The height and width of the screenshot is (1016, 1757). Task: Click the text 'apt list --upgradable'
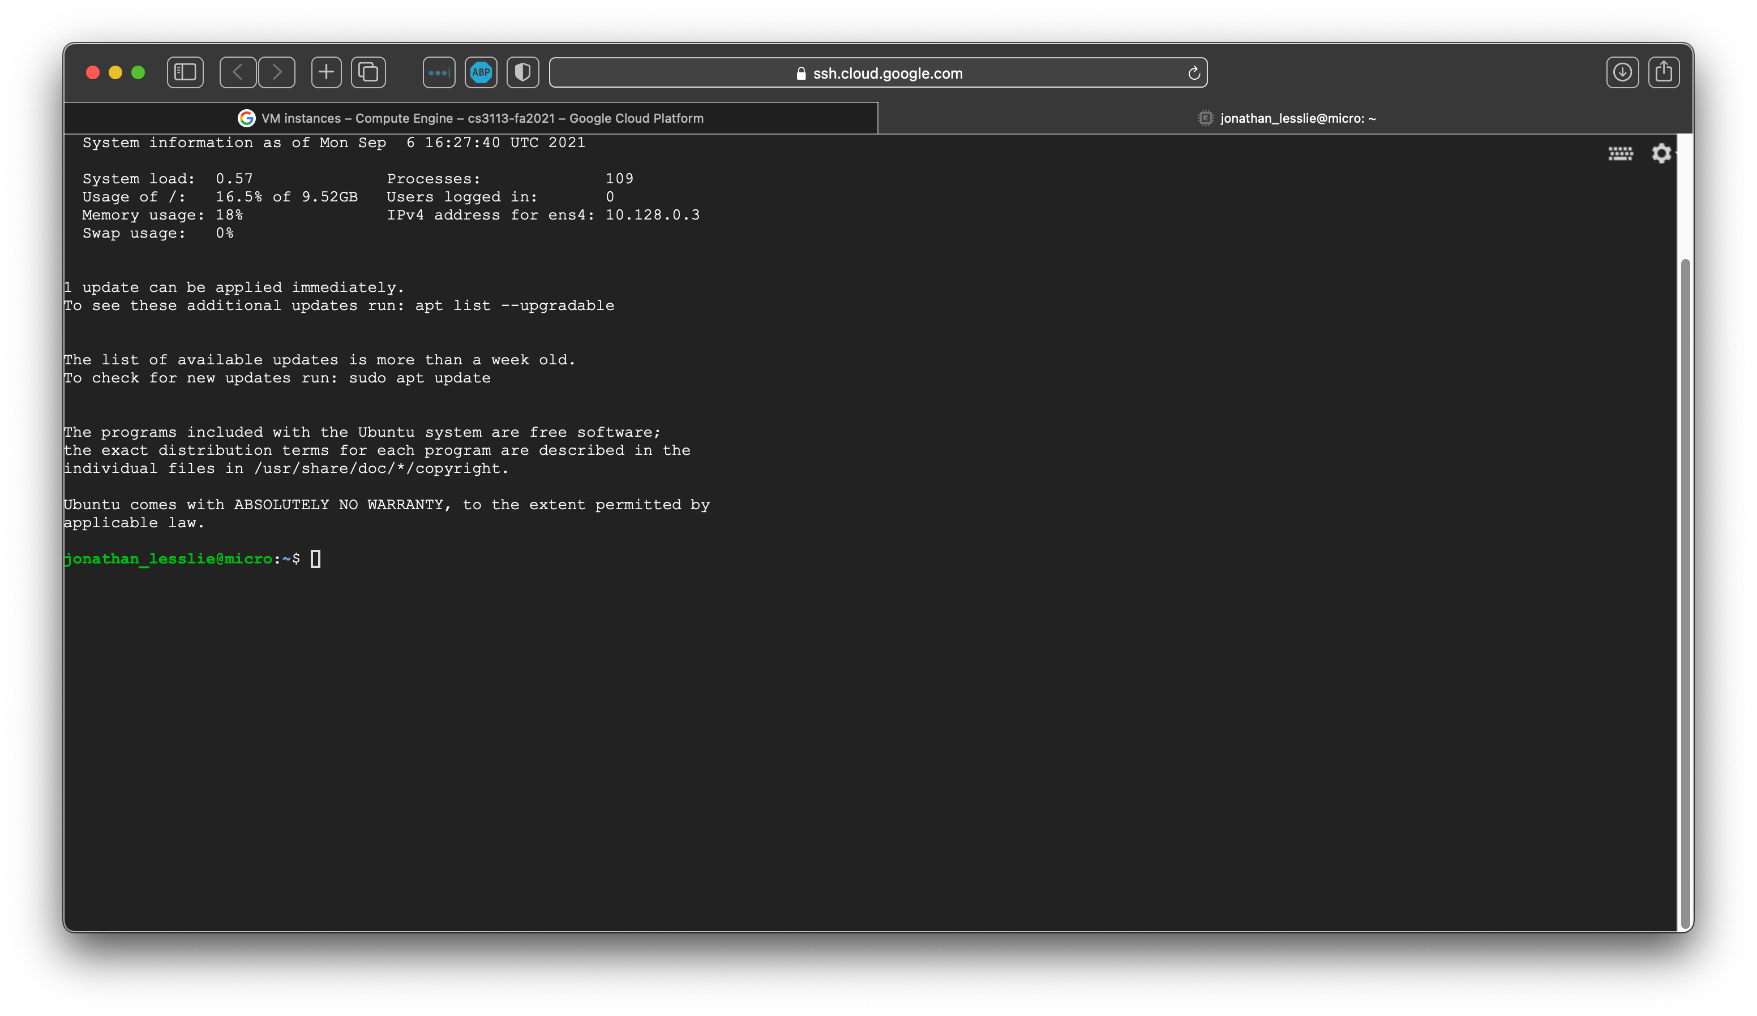pyautogui.click(x=515, y=305)
